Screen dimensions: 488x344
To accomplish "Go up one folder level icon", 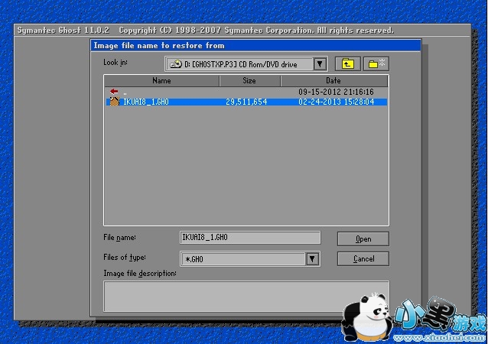I will [x=347, y=64].
